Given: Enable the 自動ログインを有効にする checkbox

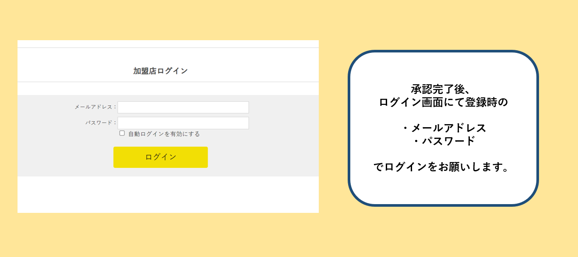Looking at the screenshot, I should click(122, 133).
